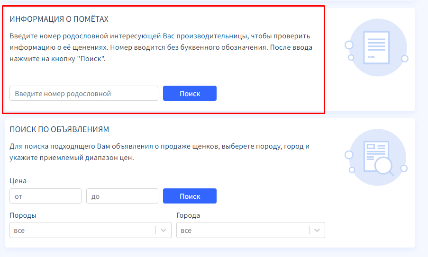428x257 pixels.
Task: Click the pedigree number instruction paragraph
Action: (160, 47)
